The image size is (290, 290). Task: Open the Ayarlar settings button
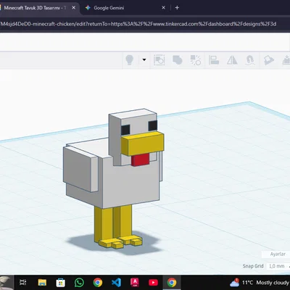[278, 254]
